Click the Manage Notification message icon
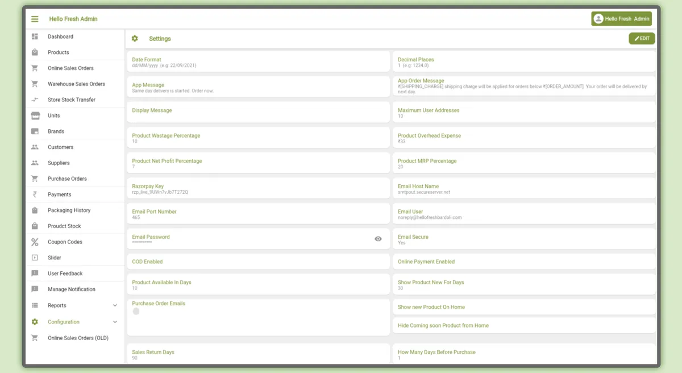Screen dimensions: 682x373 35,289
